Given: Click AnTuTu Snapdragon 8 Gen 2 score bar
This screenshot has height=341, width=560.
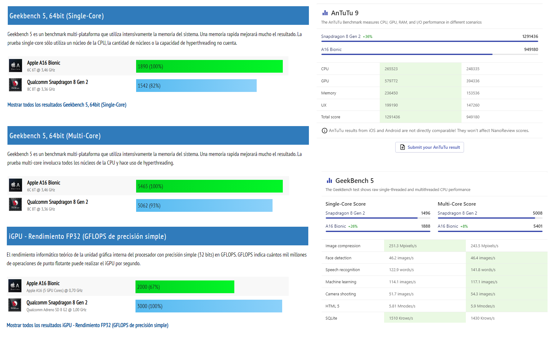Looking at the screenshot, I should 429,41.
